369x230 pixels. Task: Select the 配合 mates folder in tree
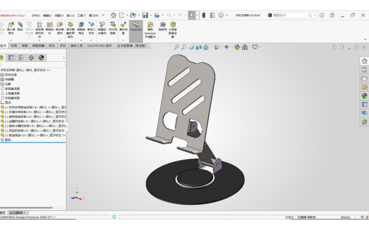8,140
